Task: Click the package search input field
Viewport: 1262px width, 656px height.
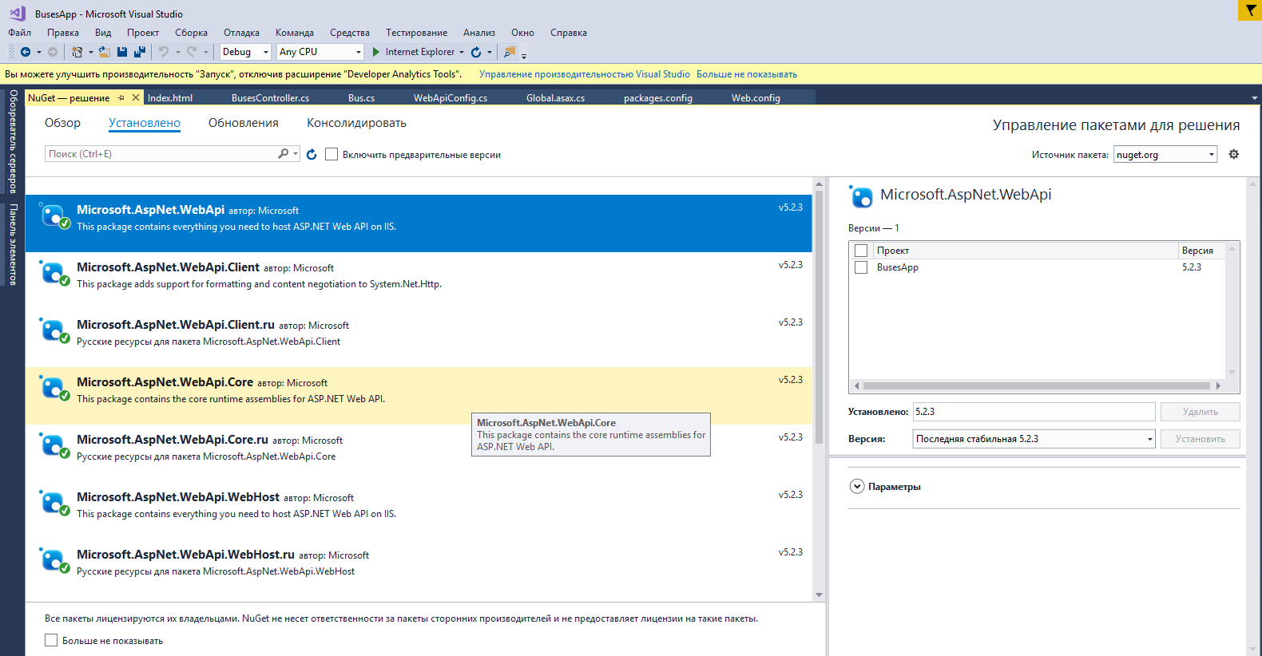Action: [160, 154]
